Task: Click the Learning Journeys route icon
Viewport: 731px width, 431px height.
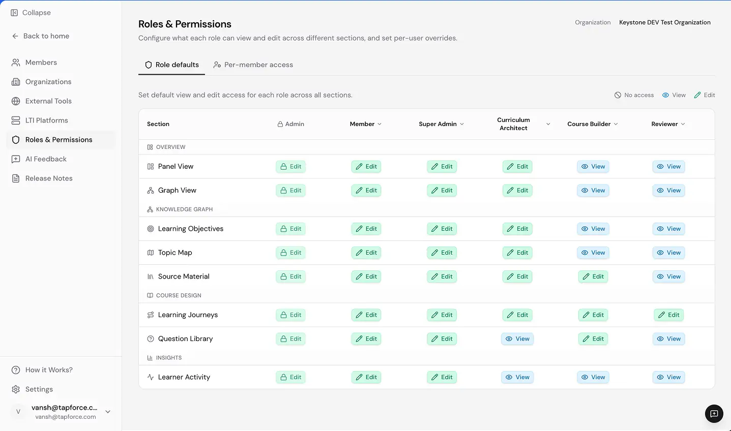Action: pos(151,315)
